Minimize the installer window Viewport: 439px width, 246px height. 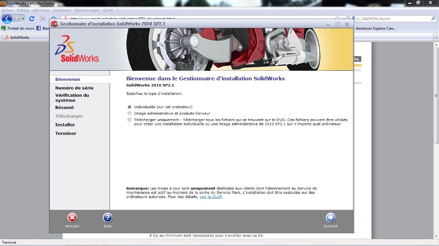click(328, 24)
